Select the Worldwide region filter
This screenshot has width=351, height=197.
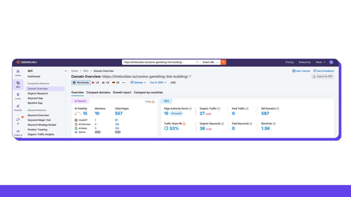81,82
